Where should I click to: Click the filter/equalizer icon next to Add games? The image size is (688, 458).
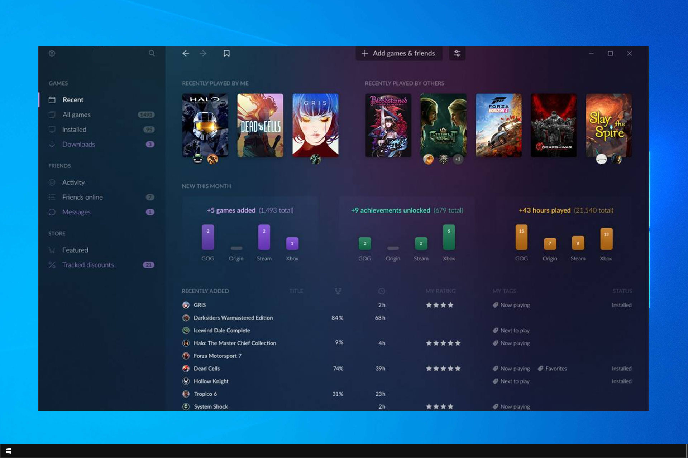[457, 53]
